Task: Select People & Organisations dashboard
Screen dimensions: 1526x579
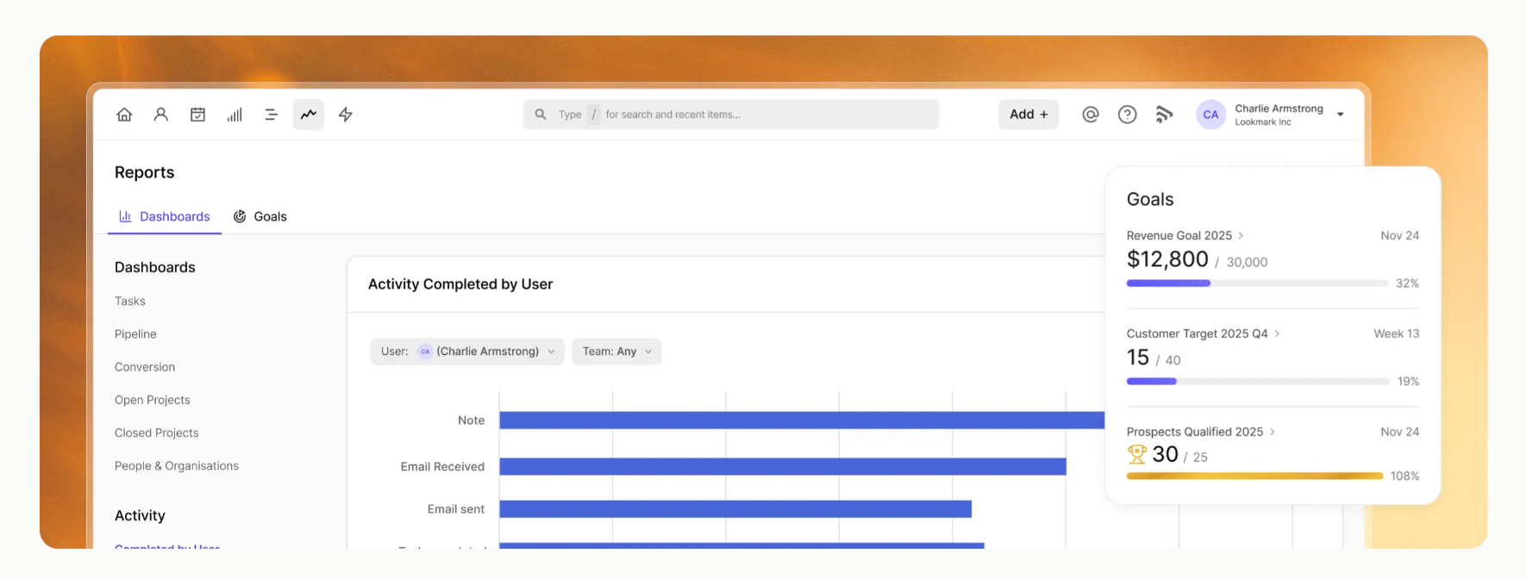Action: coord(177,466)
